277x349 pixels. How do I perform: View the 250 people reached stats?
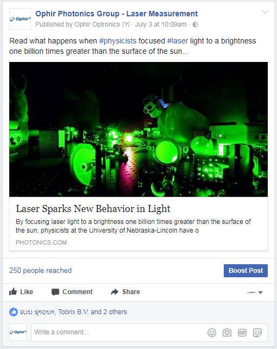(40, 270)
